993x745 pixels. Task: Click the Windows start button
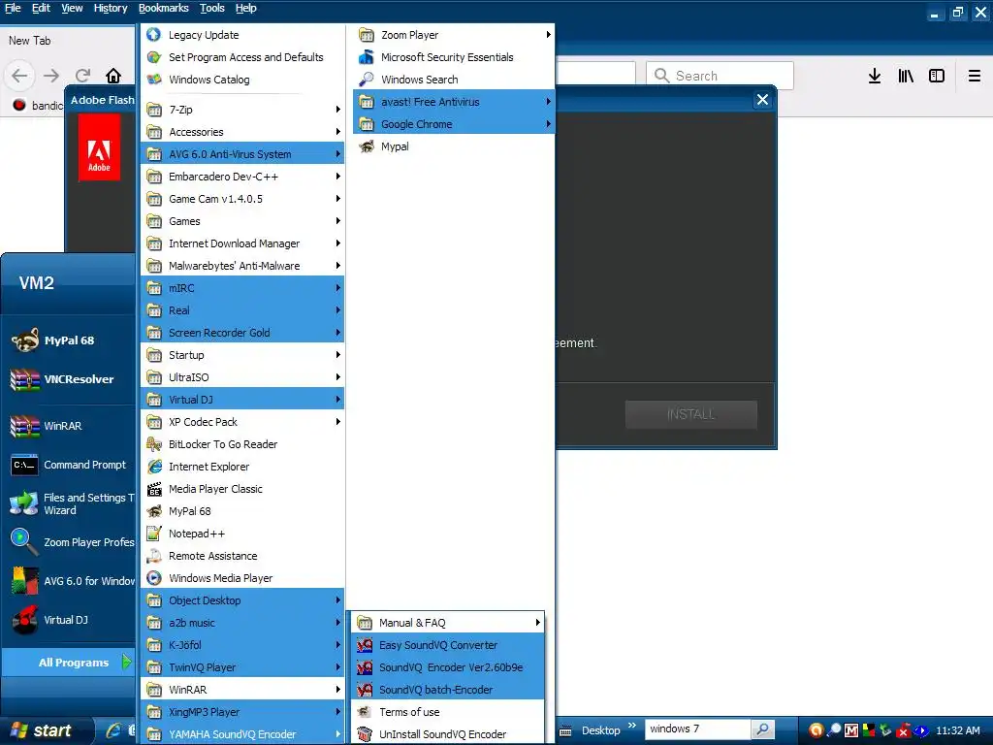click(x=45, y=730)
